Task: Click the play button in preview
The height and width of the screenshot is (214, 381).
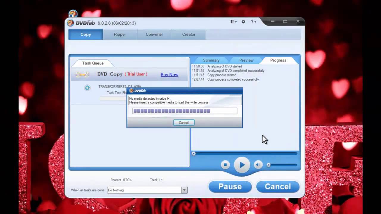Action: click(242, 165)
